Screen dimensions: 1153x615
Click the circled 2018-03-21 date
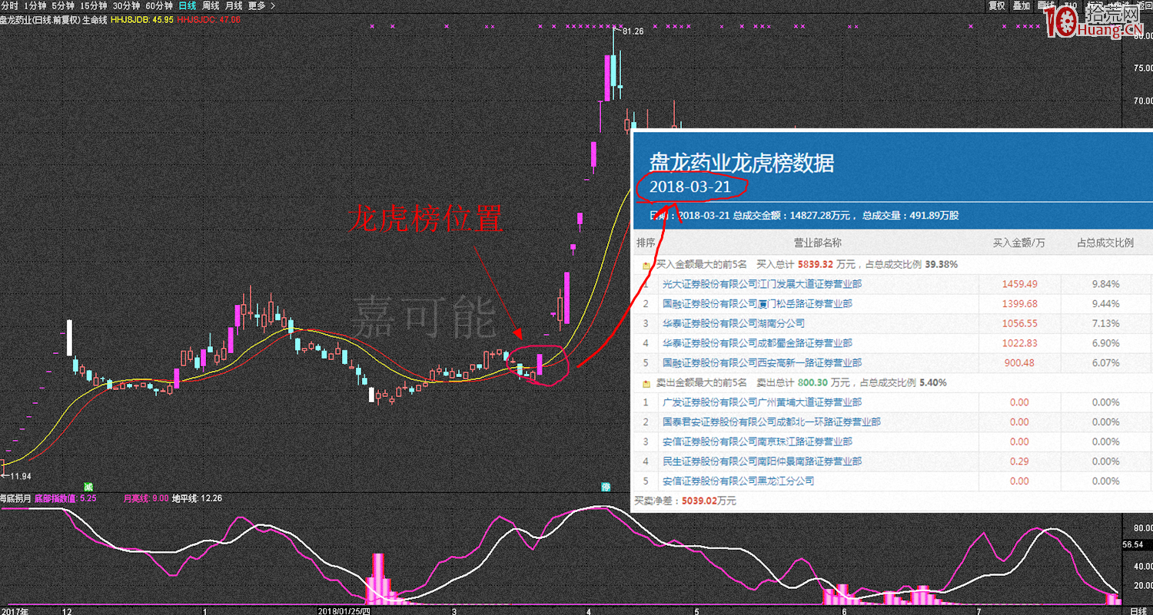pos(689,186)
